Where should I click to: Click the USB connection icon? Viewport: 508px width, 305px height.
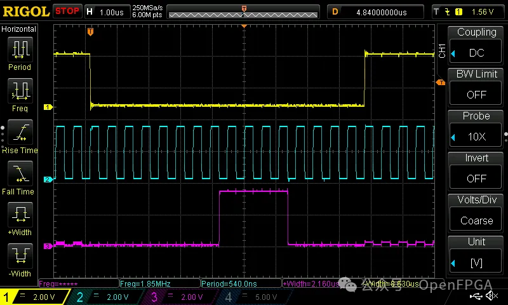point(476,295)
